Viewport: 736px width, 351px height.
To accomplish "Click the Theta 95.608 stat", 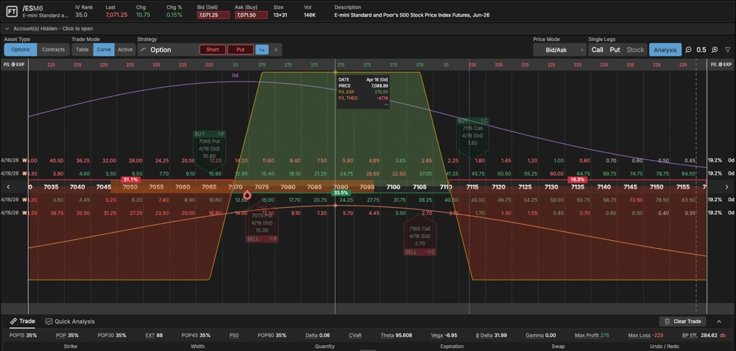I will 396,335.
